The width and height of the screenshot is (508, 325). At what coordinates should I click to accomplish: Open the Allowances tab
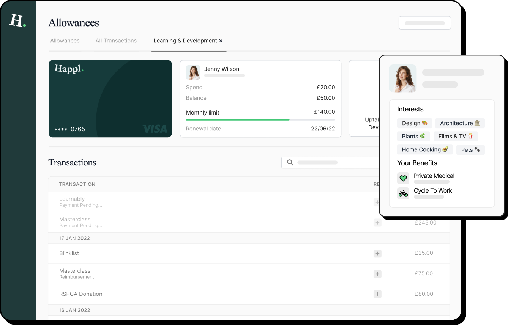coord(65,41)
